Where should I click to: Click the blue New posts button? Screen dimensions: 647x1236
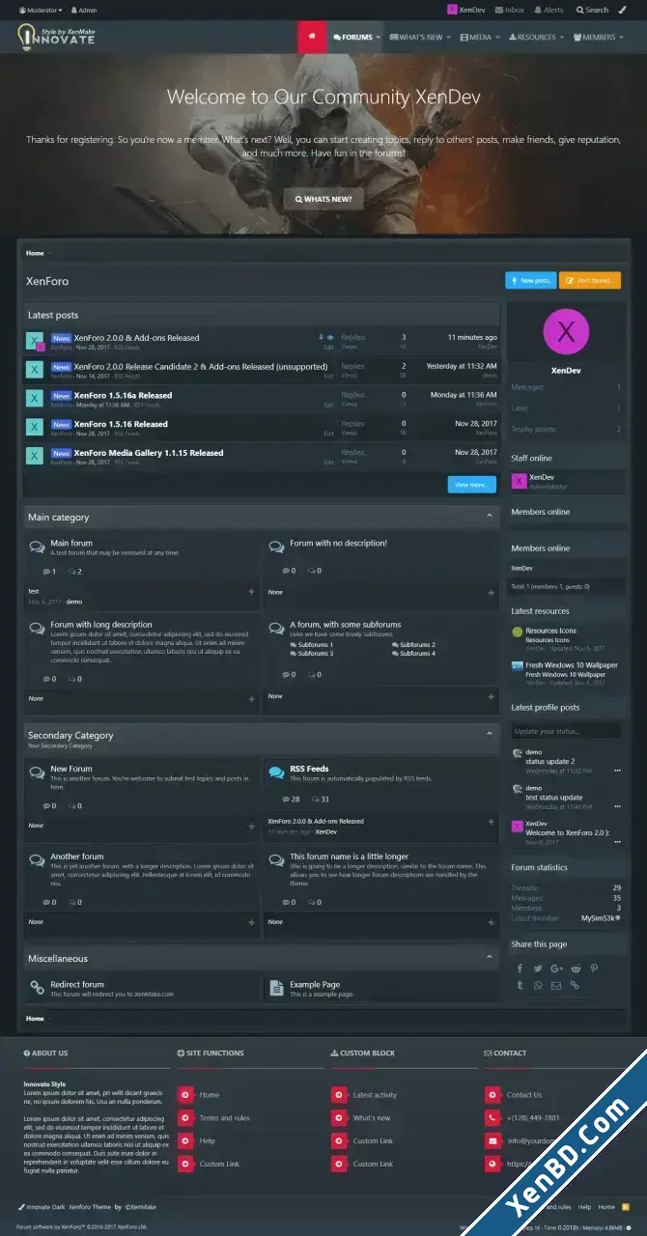tap(530, 280)
